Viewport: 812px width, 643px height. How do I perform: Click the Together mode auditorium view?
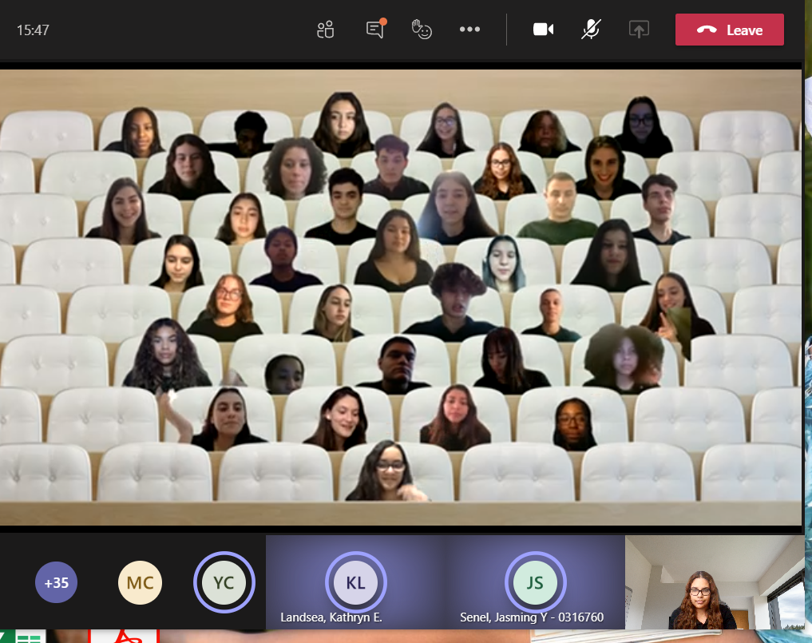pos(401,297)
